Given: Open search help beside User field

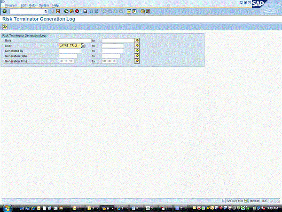Looking at the screenshot, I should point(83,46).
